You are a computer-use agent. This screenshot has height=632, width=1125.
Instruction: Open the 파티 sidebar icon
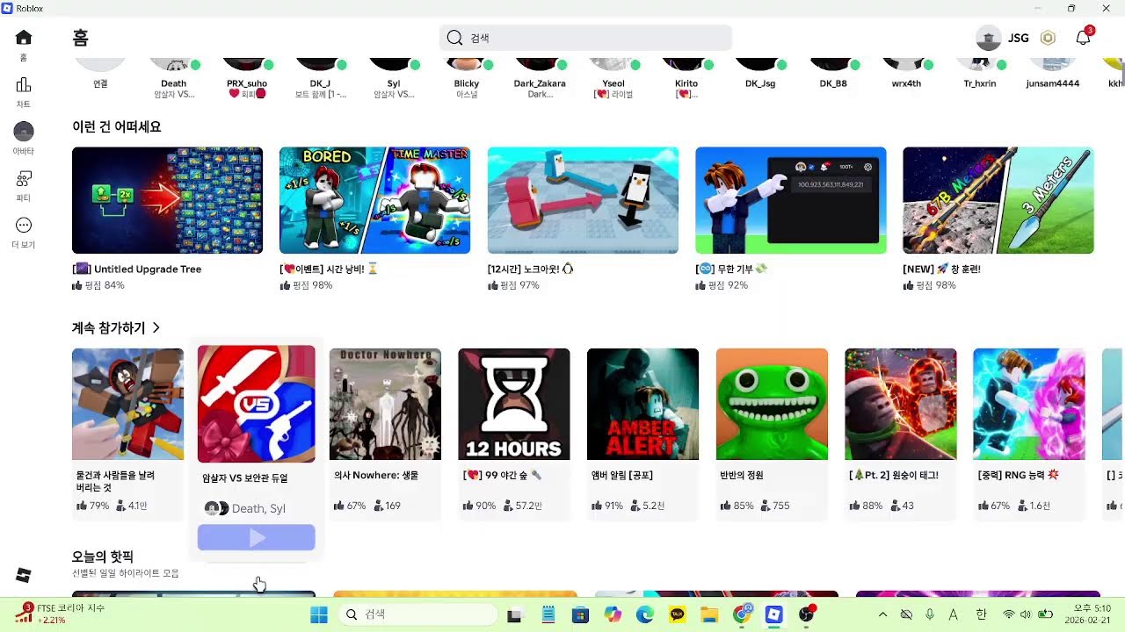tap(24, 179)
